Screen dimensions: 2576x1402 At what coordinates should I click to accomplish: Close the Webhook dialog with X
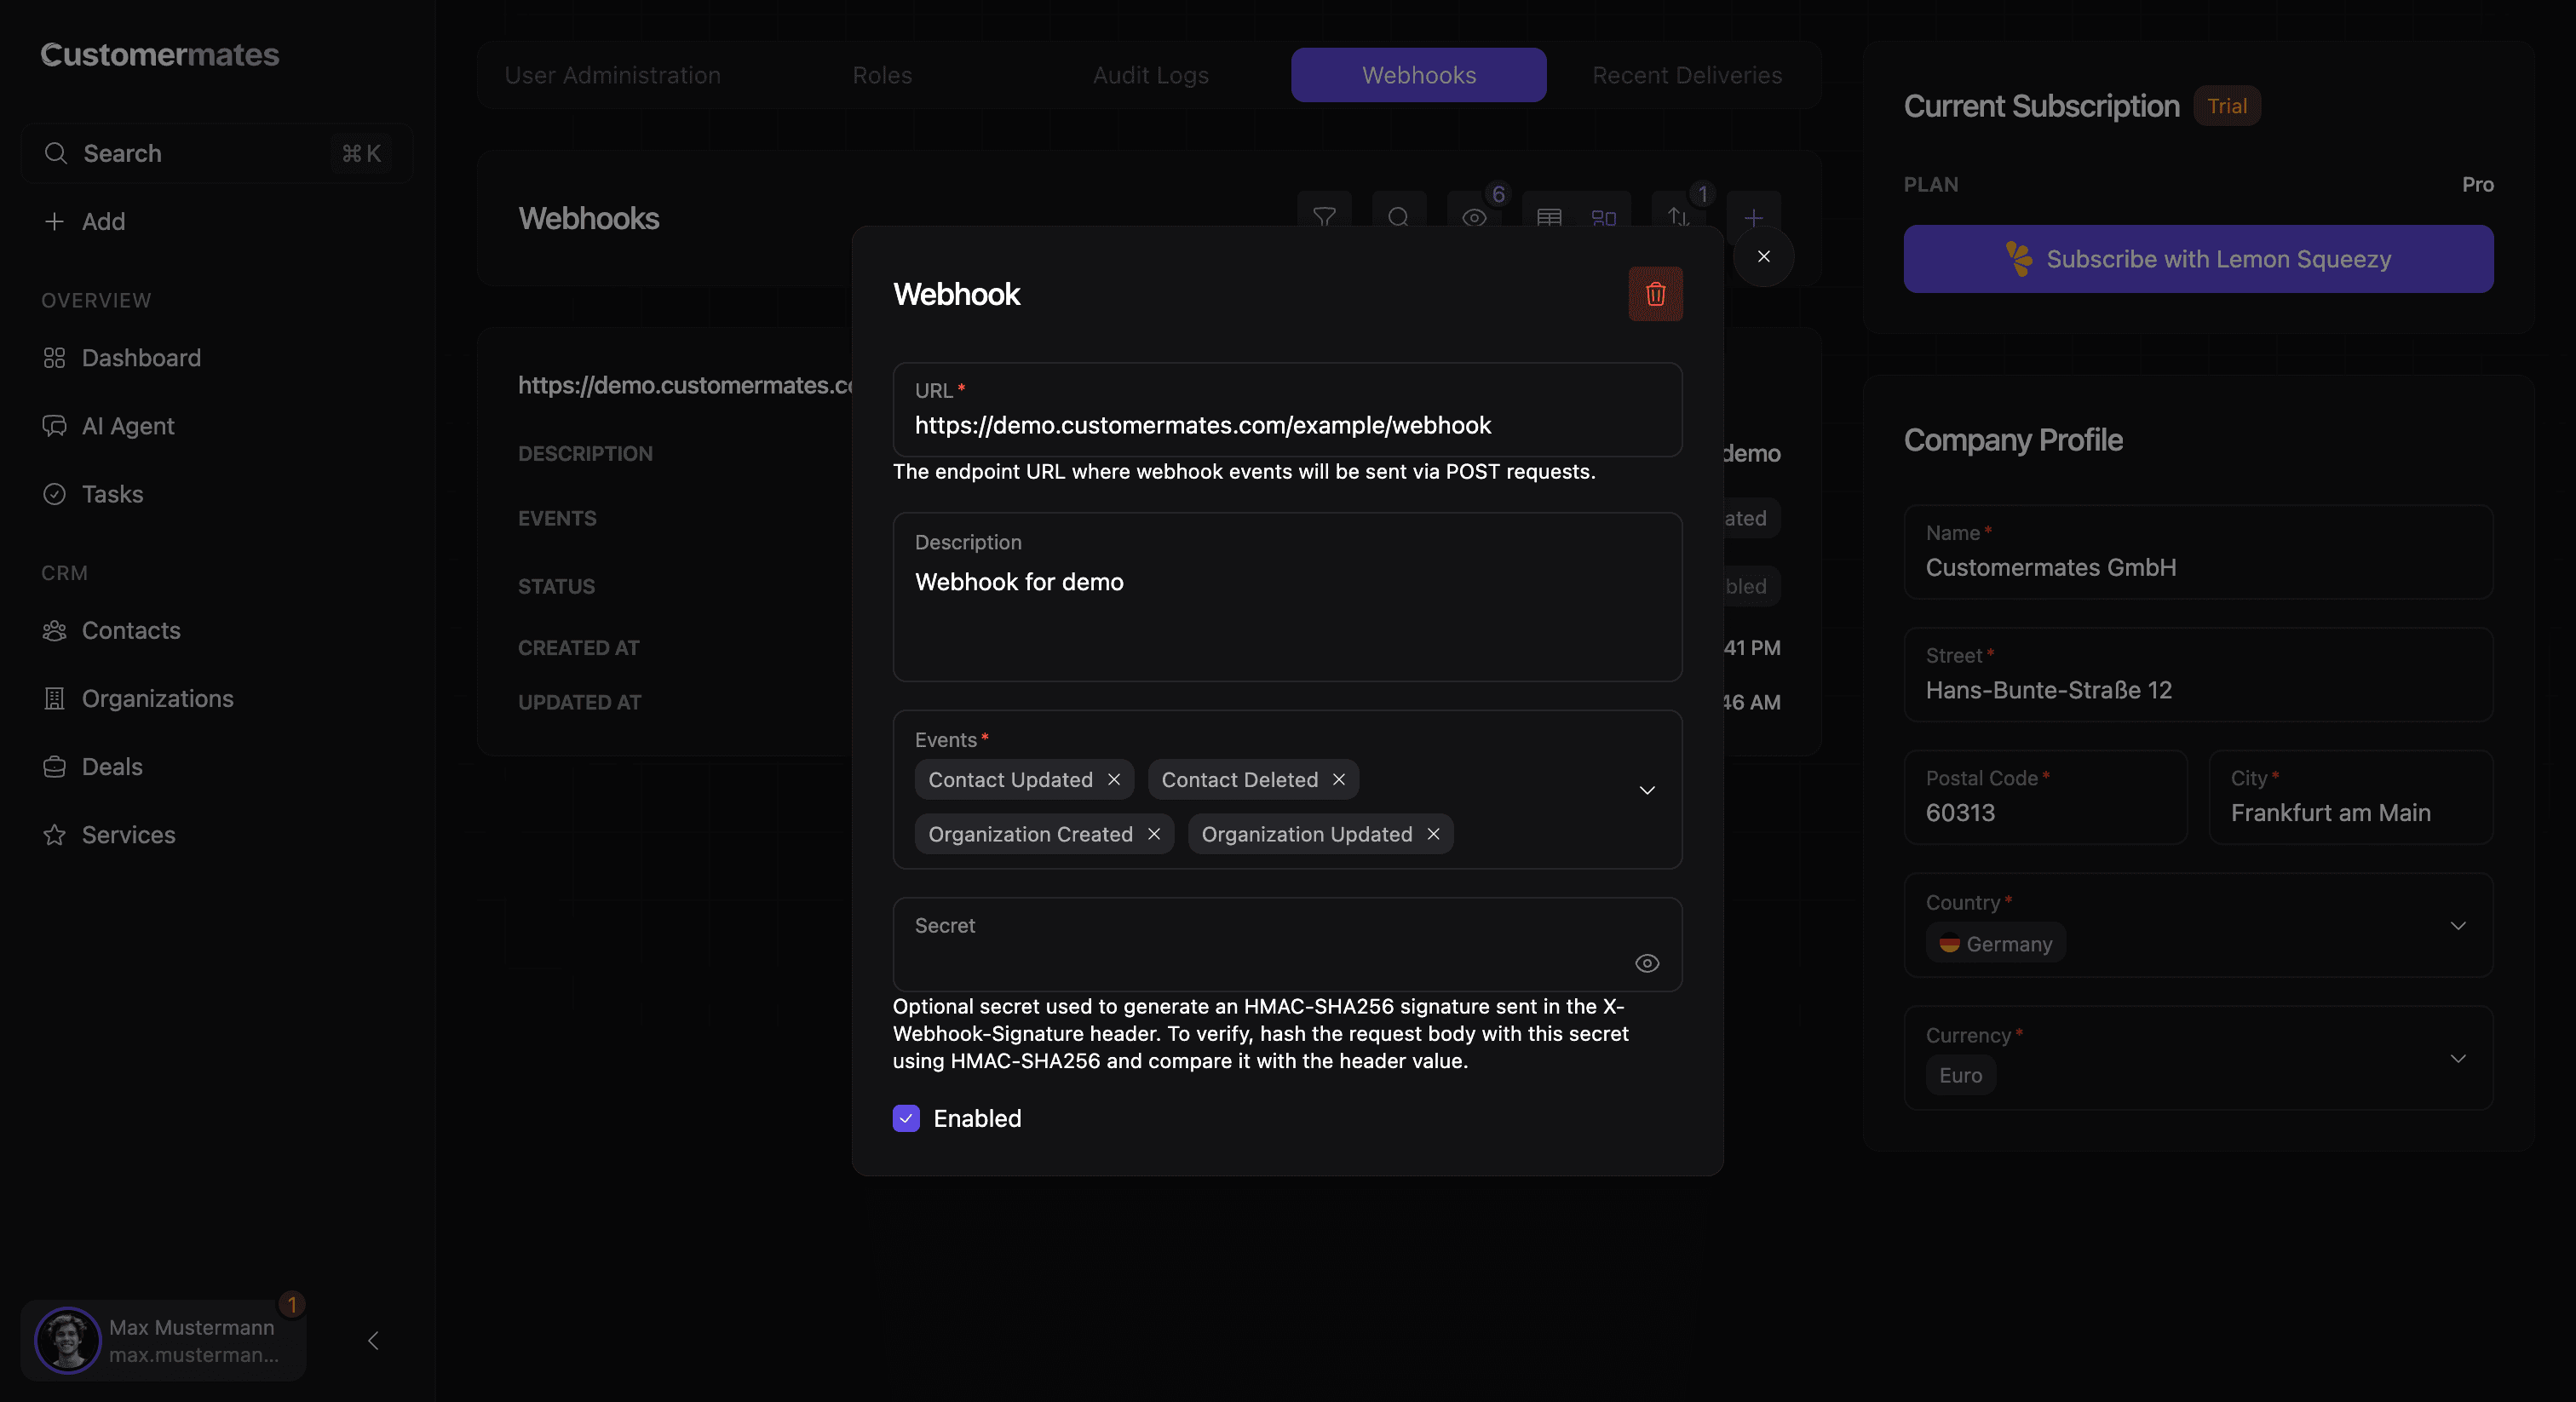[1763, 257]
